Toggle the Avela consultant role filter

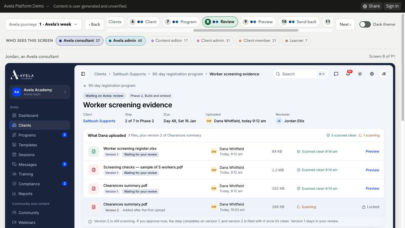79,41
